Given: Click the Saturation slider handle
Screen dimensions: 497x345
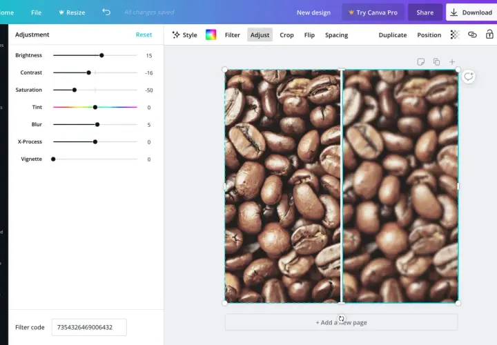Looking at the screenshot, I should 75,90.
